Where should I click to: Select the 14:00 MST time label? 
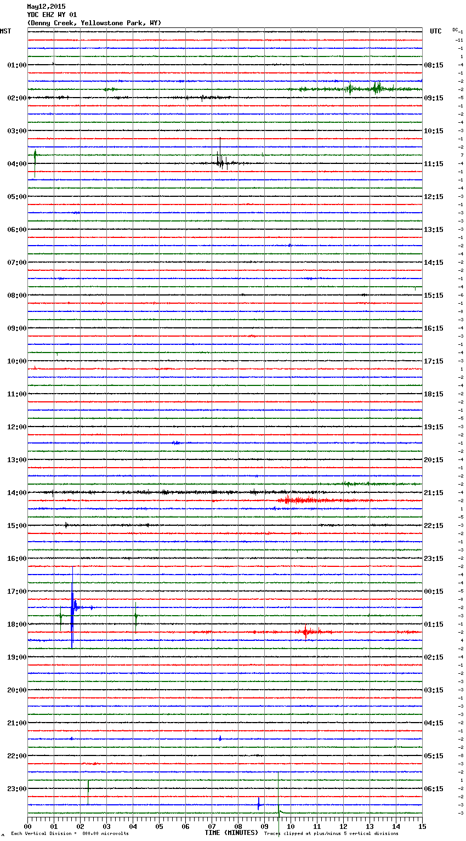16,493
